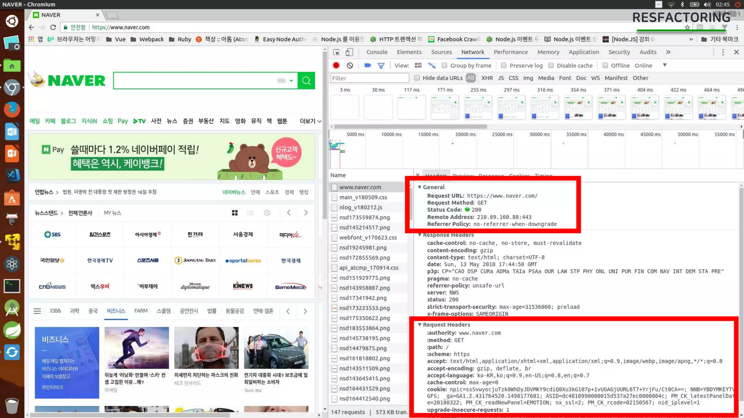744x418 pixels.
Task: Open the network throttling dropdown arrow
Action: pyautogui.click(x=664, y=65)
